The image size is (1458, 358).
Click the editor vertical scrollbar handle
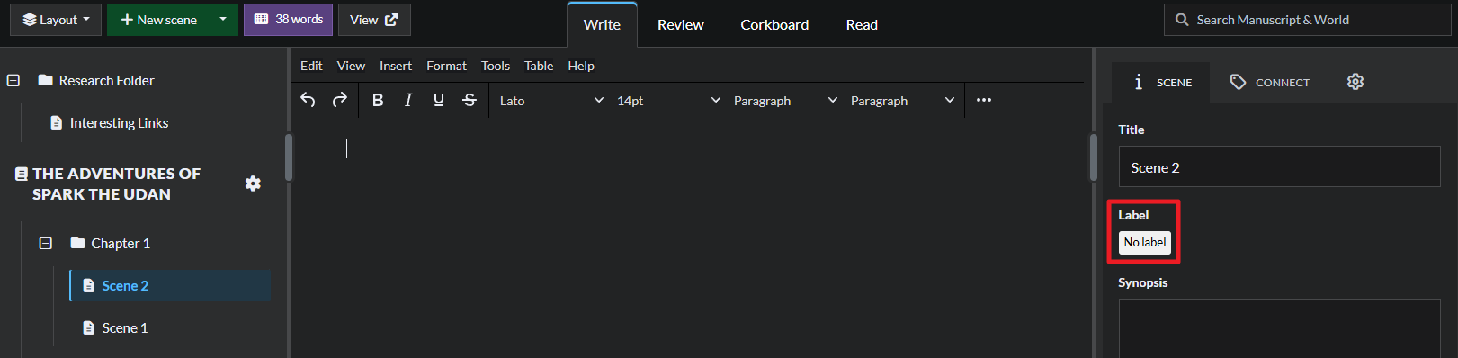(x=1093, y=157)
